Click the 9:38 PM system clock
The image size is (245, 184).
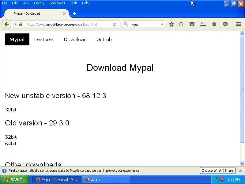234,179
